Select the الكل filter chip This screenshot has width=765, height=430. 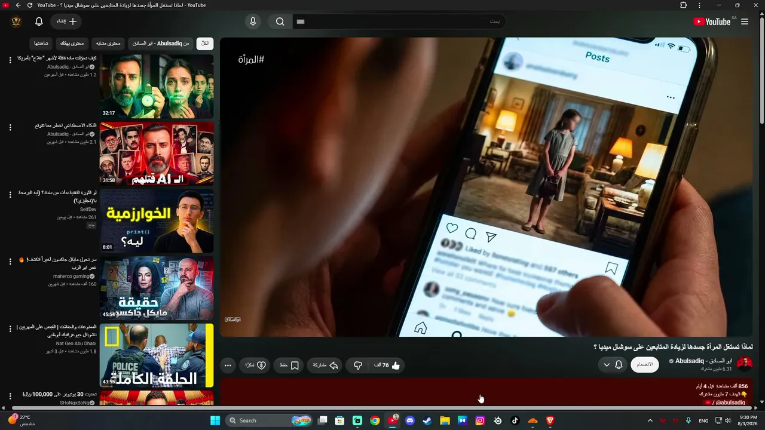click(x=205, y=44)
